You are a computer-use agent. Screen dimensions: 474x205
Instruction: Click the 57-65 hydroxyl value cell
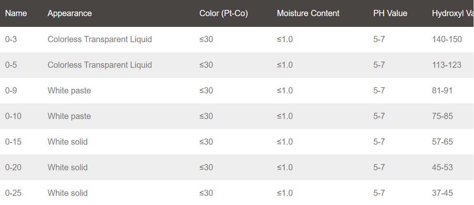point(442,142)
